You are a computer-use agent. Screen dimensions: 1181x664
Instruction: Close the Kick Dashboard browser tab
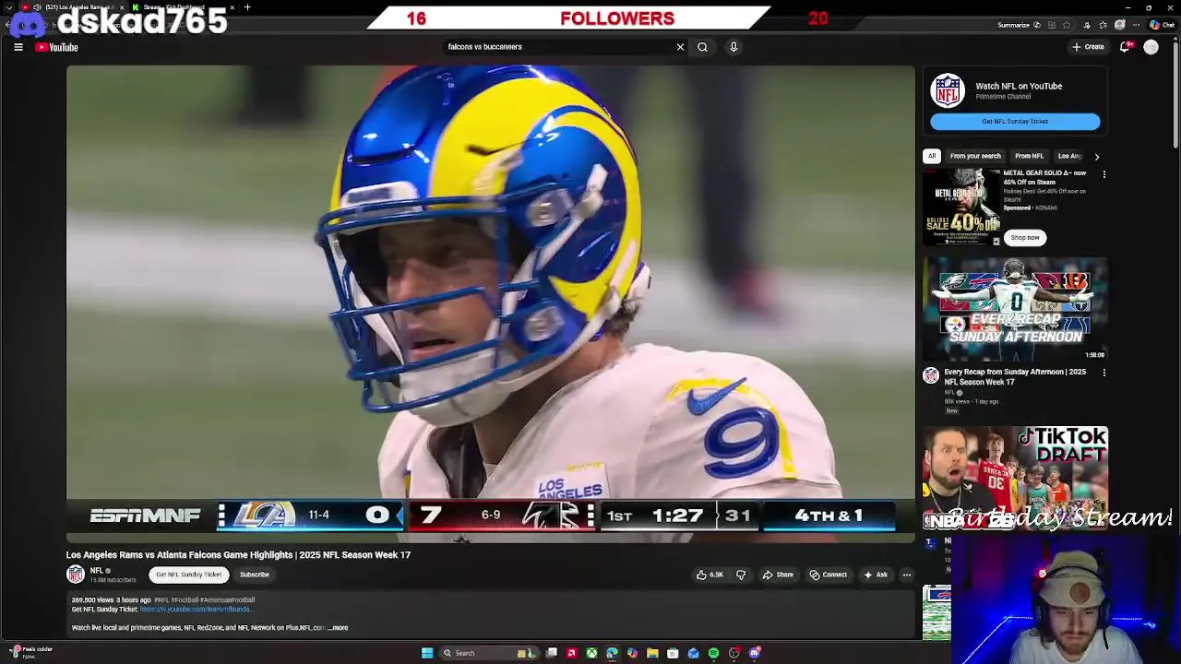coord(232,7)
